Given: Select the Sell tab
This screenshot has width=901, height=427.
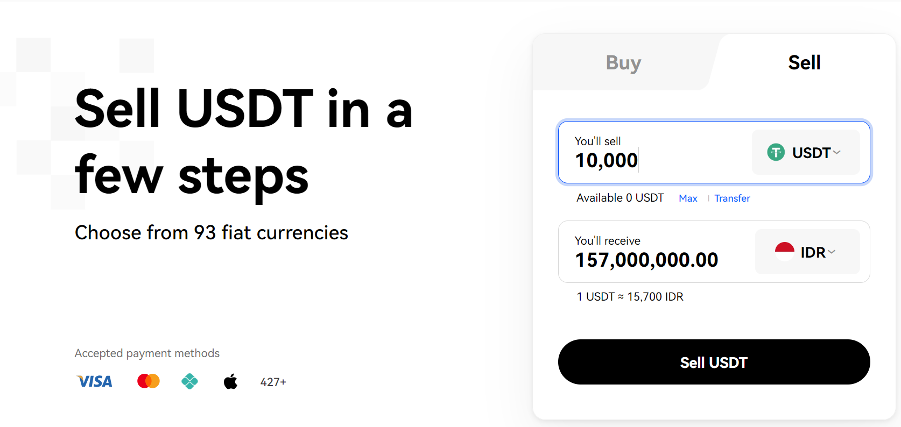Looking at the screenshot, I should tap(804, 63).
